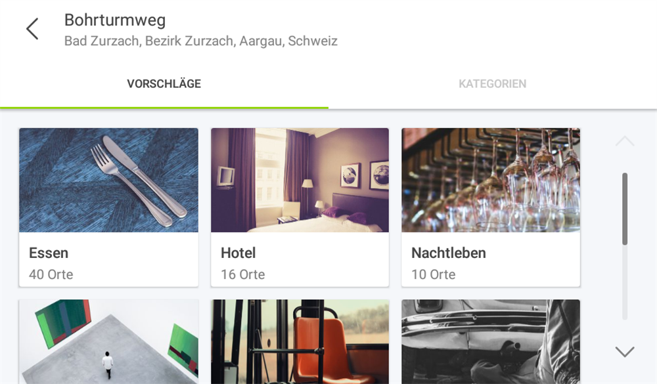
Task: Click the Nachtleben category label
Action: pos(448,253)
